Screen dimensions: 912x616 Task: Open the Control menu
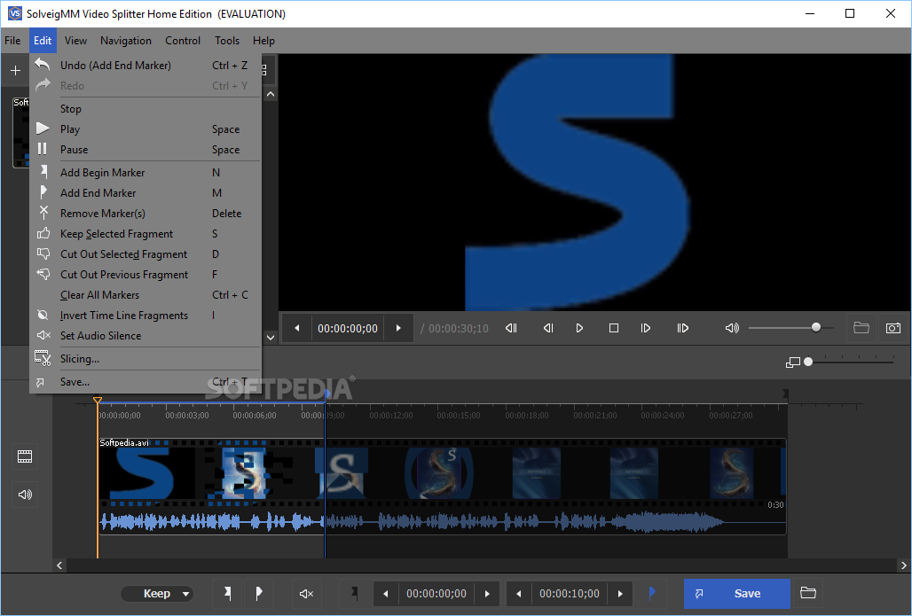point(183,41)
